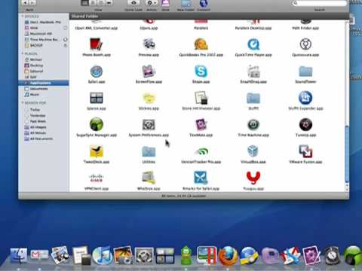
Task: Collapse the DEVICES sidebar section
Action: 23,17
